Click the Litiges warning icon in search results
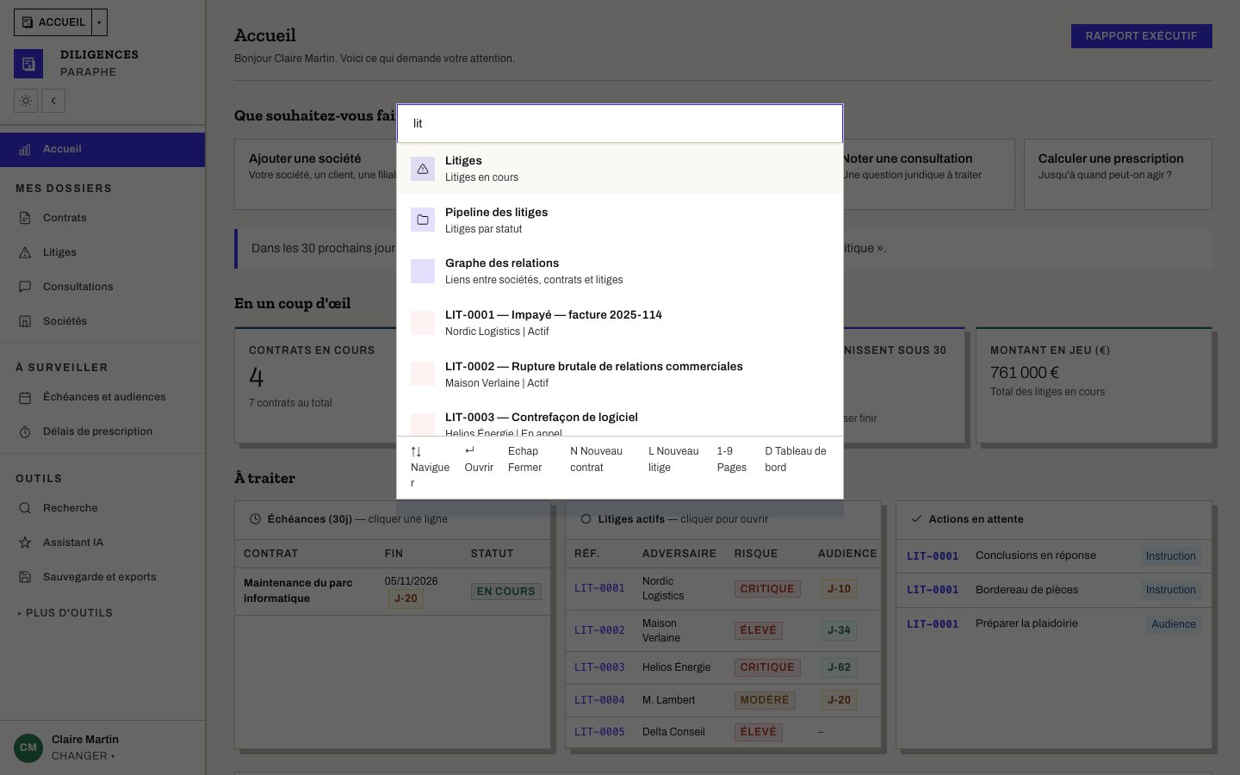Screen dimensions: 1240x775 [x=423, y=169]
